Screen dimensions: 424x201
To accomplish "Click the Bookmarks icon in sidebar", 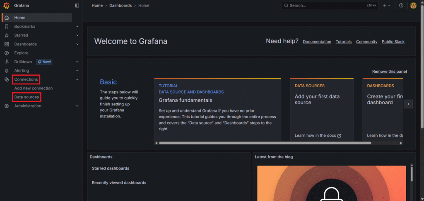I will pos(7,26).
